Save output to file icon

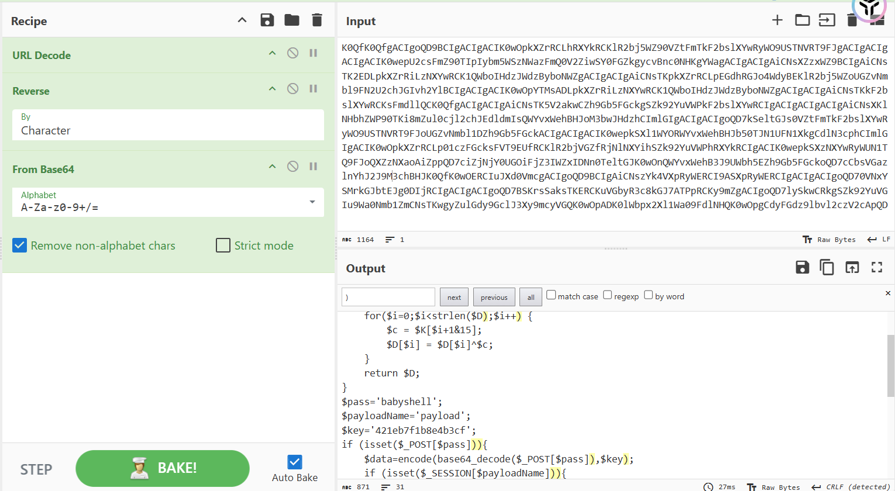(x=803, y=268)
